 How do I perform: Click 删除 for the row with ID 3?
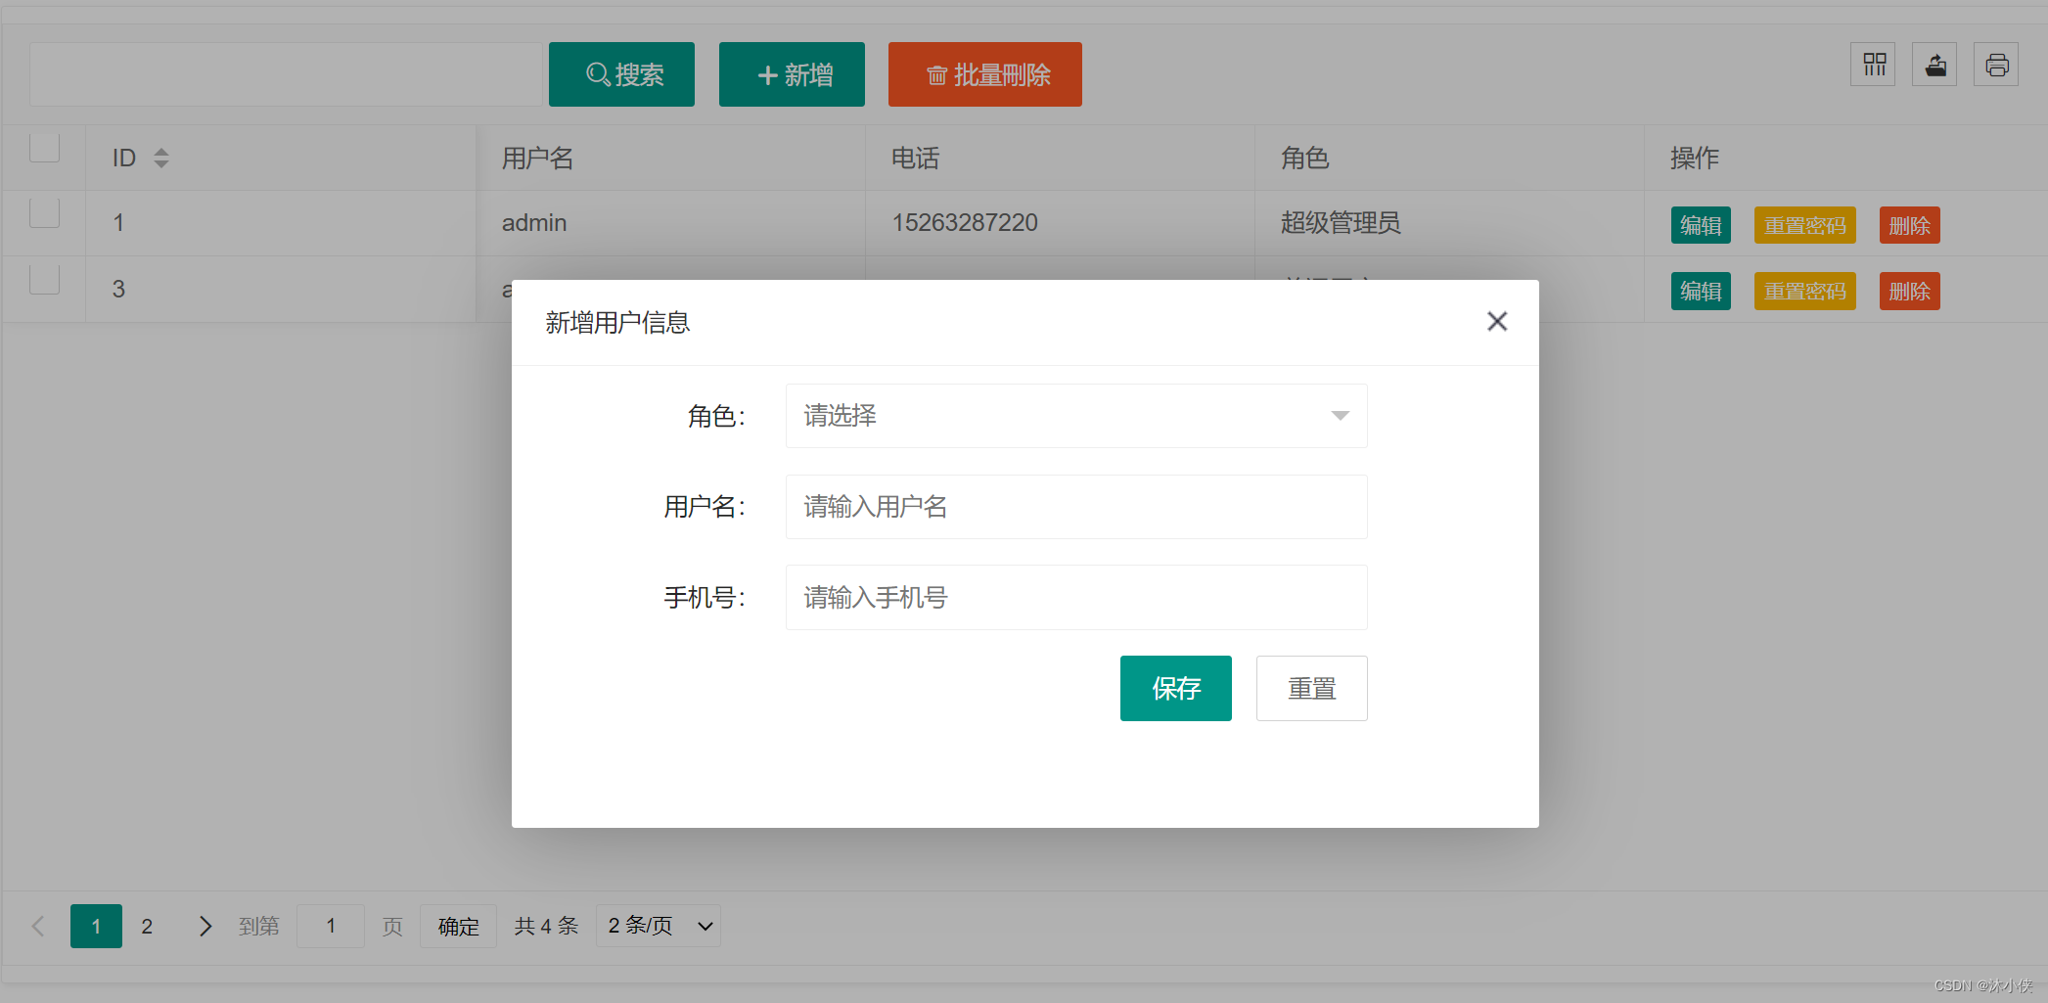(x=1910, y=291)
